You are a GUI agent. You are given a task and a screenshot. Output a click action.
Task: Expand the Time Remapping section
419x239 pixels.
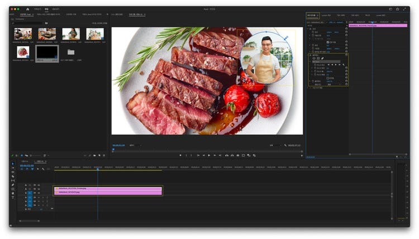[308, 87]
